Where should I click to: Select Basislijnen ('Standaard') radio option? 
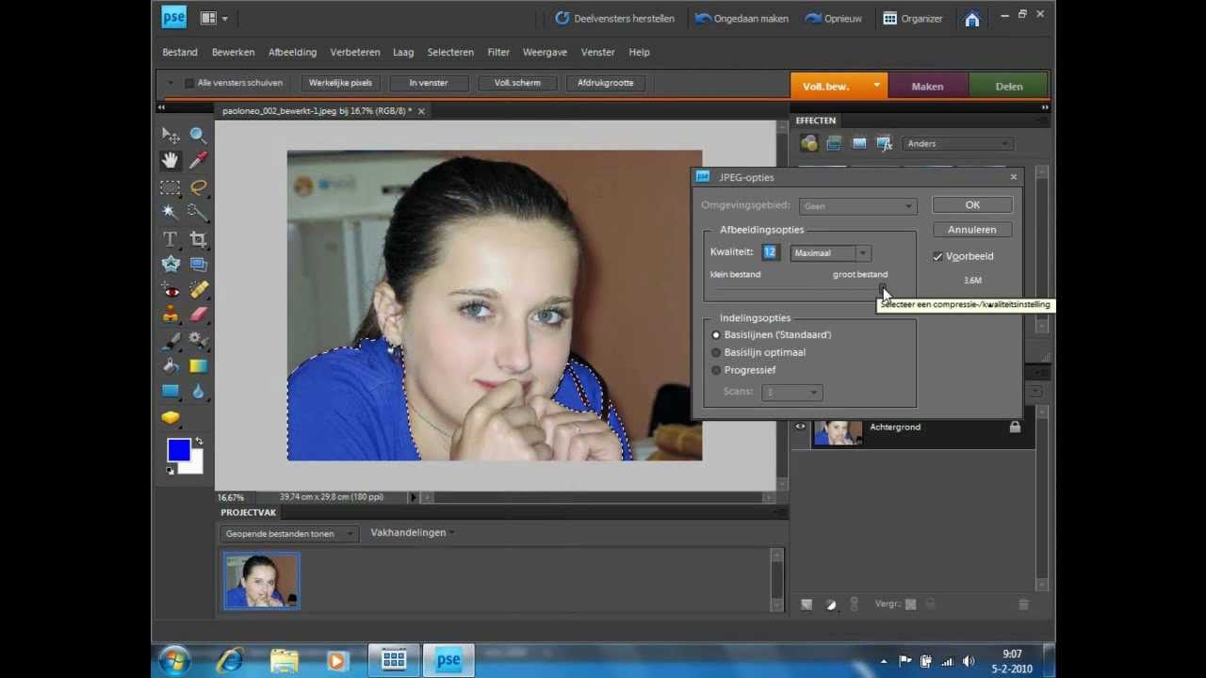[x=716, y=335]
